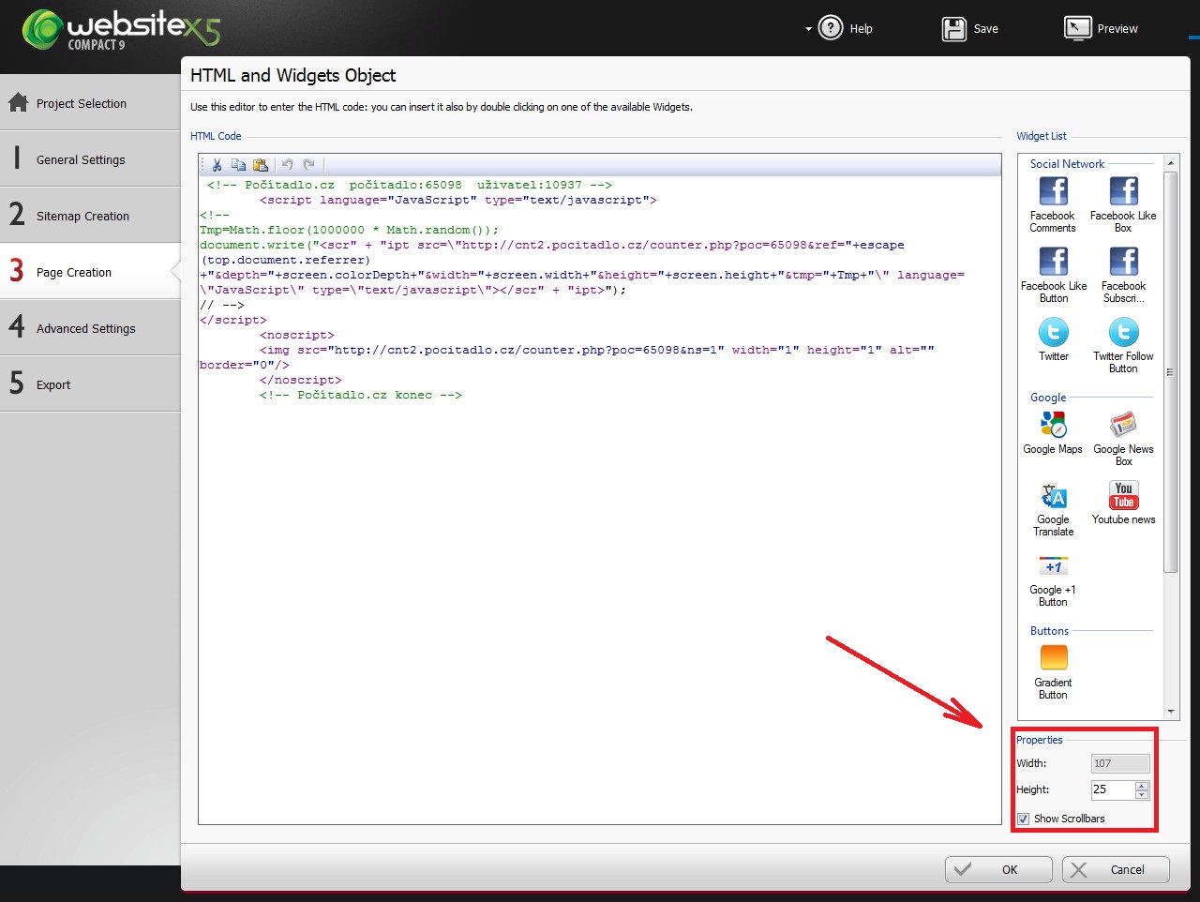Click the WebSite X5 logo
The image size is (1200, 902).
(122, 29)
